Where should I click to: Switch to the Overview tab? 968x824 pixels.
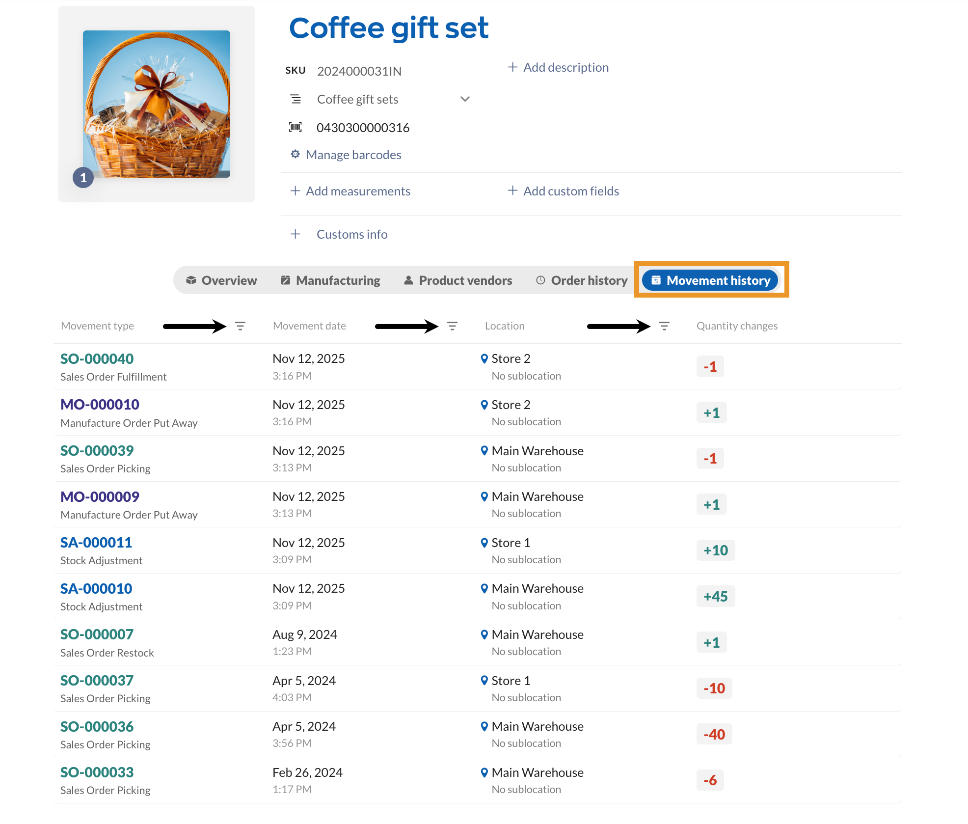click(221, 280)
